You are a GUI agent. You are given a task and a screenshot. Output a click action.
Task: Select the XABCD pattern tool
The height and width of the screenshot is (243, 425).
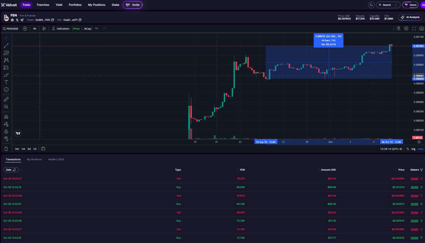(6, 60)
